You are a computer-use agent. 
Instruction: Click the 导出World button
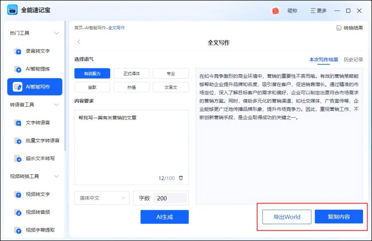click(x=287, y=217)
